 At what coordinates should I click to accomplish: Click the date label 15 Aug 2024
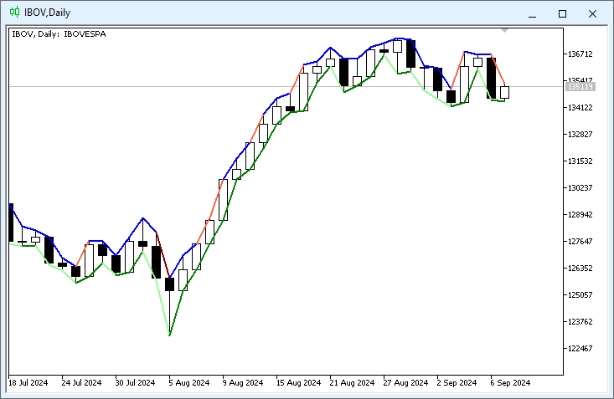[298, 382]
